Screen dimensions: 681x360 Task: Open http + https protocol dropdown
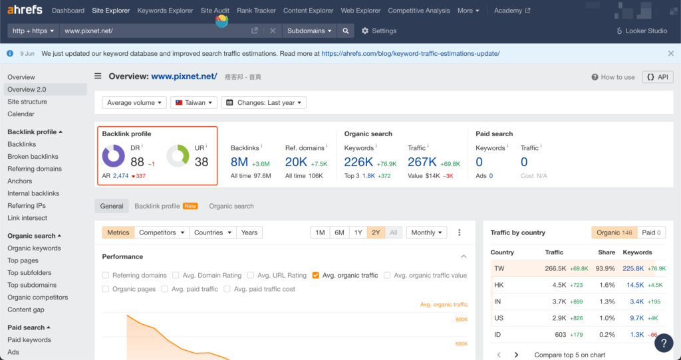33,31
